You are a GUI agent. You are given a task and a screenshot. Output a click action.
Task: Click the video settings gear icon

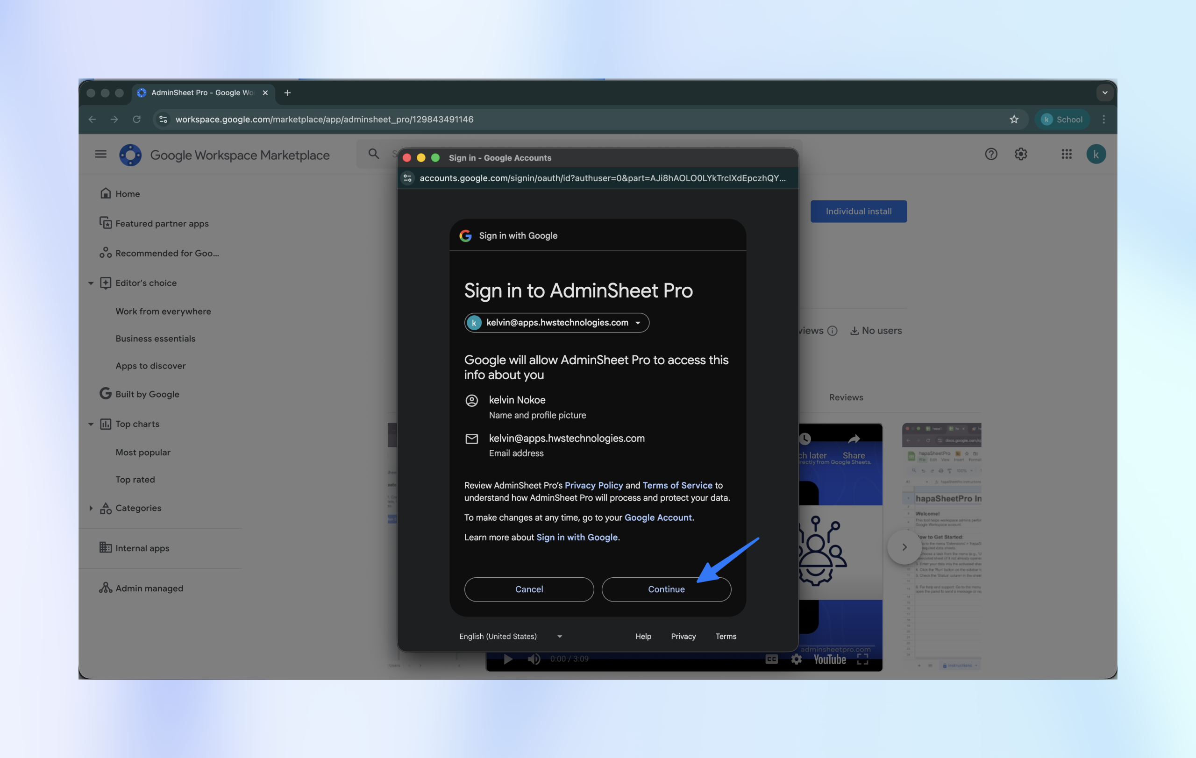pos(796,659)
